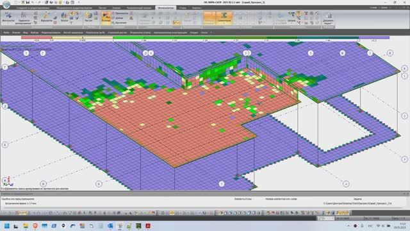Viewport: 410px width, 231px height.
Task: Click the bright green color scale segment
Action: point(128,38)
